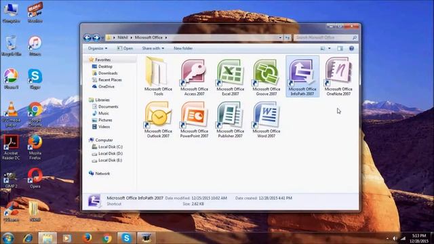
Task: Select the Recycle Bin desktop icon
Action: pyautogui.click(x=12, y=46)
